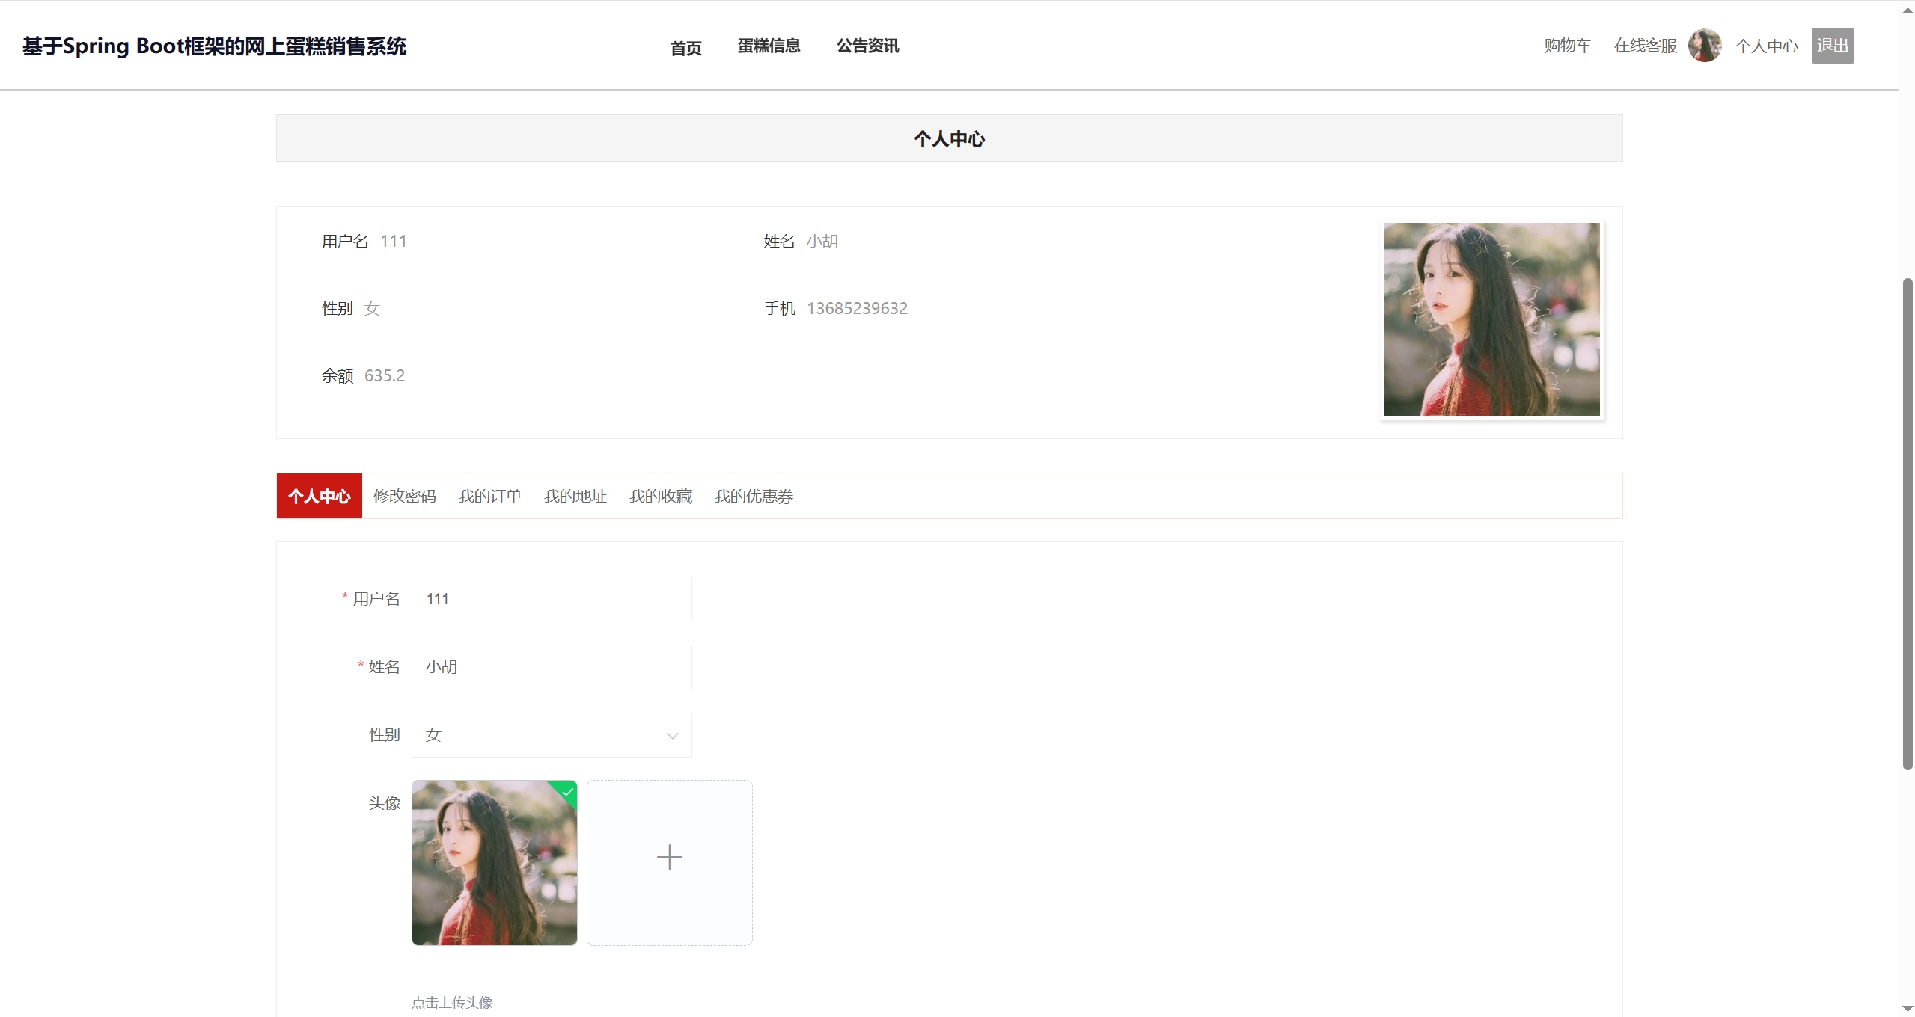
Task: Click the user avatar icon in header
Action: pos(1704,46)
